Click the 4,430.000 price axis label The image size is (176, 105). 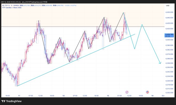click(x=169, y=23)
